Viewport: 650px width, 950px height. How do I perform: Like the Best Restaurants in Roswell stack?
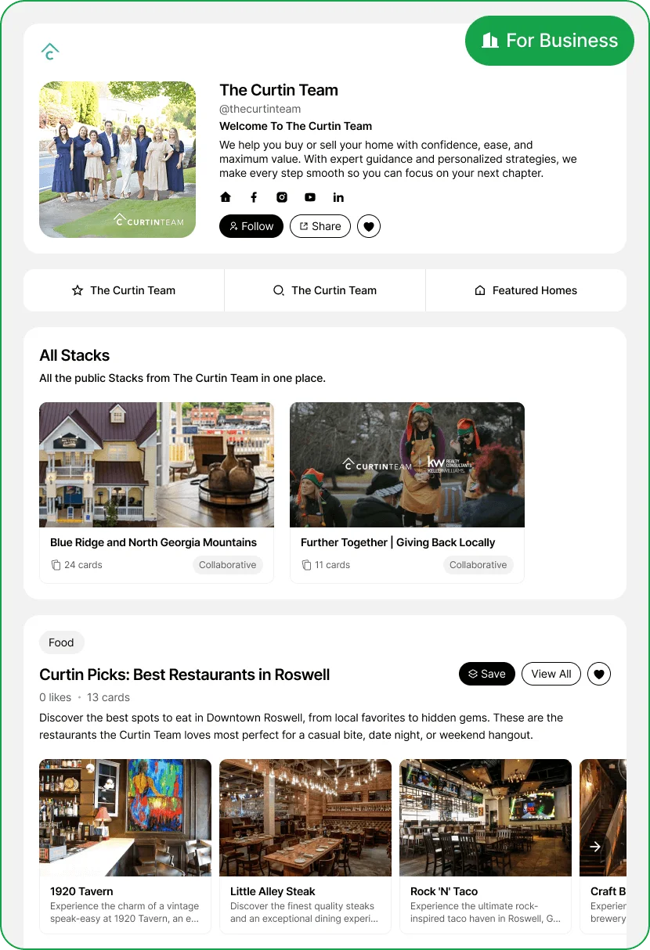(x=599, y=674)
